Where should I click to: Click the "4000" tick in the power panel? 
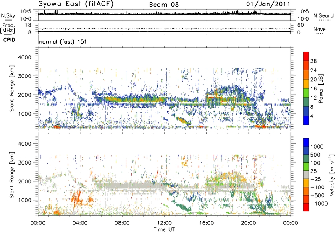[x=24, y=57]
